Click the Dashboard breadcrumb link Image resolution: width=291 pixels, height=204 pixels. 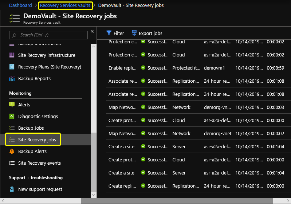20,5
